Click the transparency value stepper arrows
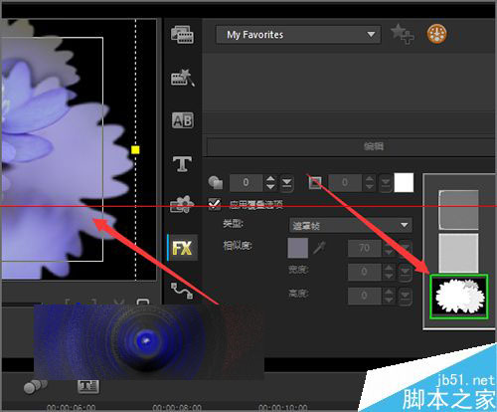 pos(270,183)
